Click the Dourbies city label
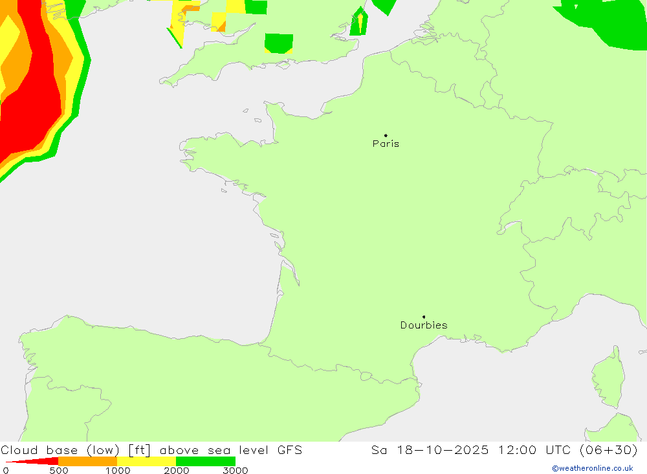 tap(424, 325)
